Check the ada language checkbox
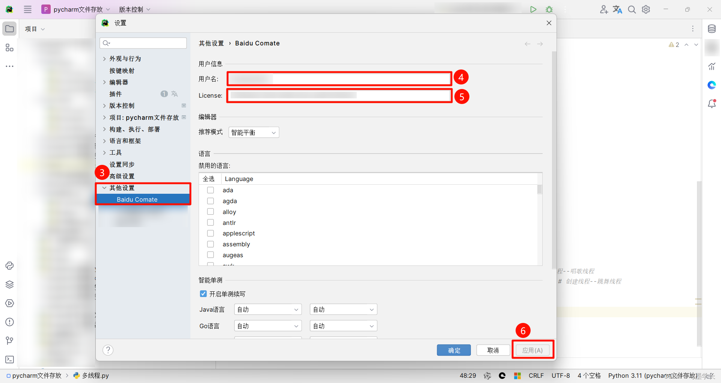Screen dimensions: 721x383 pyautogui.click(x=211, y=190)
